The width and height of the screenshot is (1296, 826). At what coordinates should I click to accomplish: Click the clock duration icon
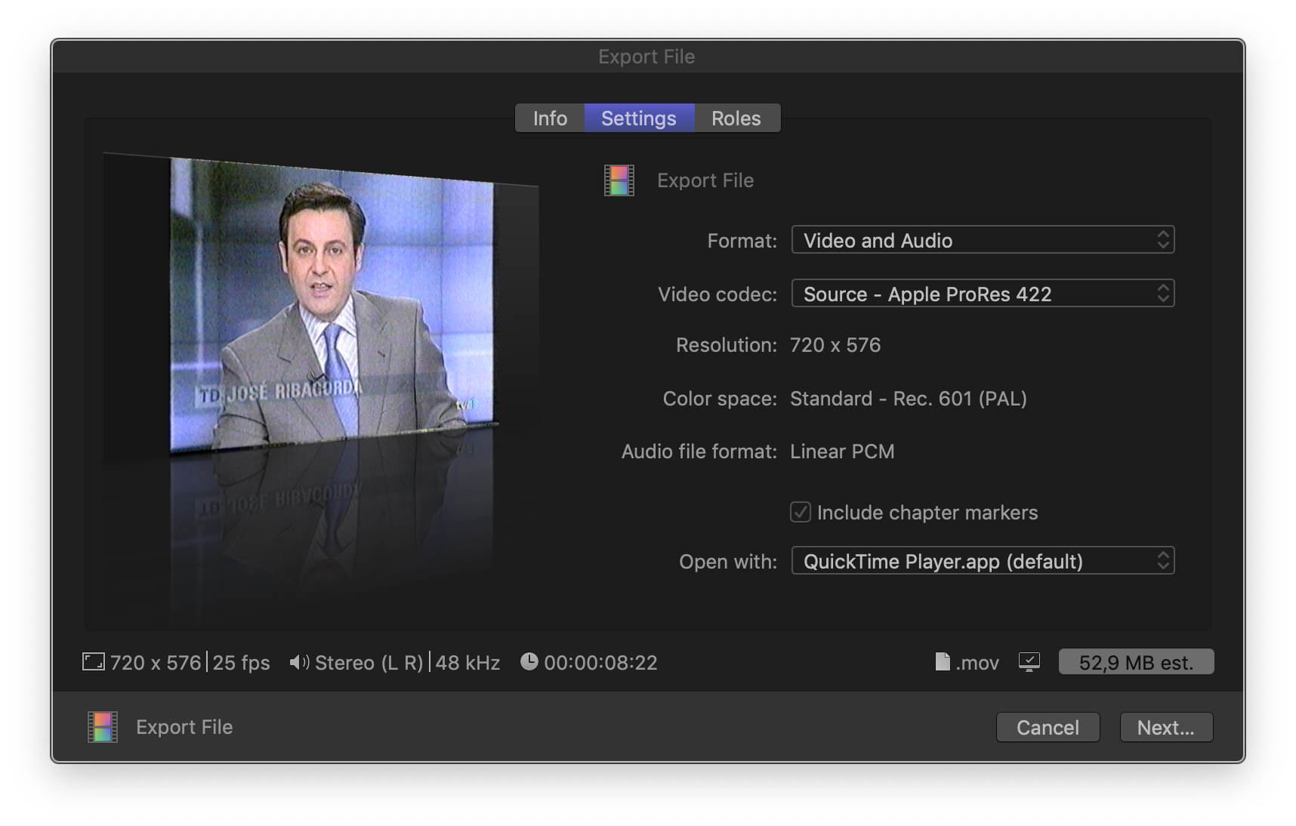click(529, 661)
